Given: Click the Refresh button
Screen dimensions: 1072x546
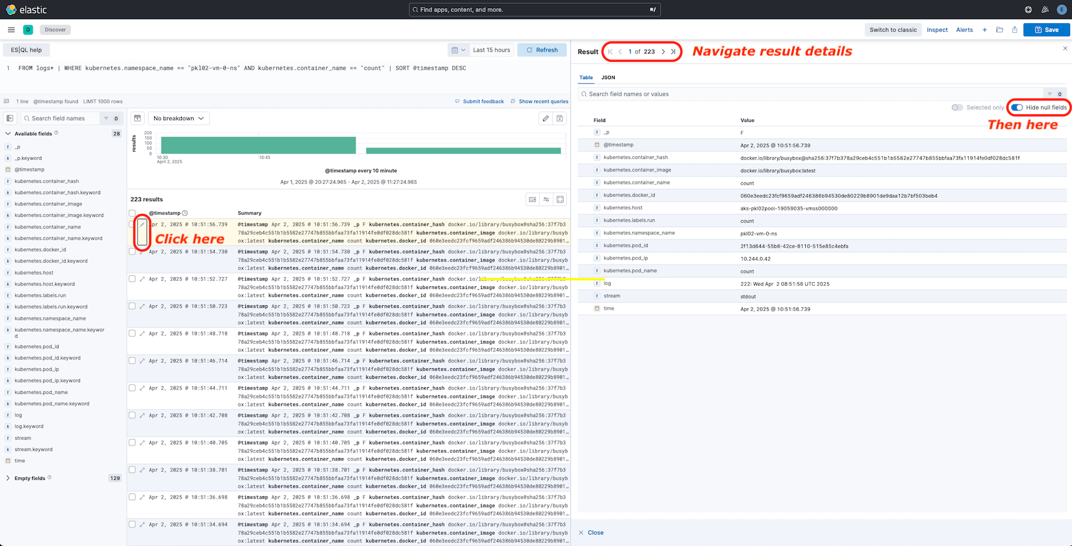Looking at the screenshot, I should coord(542,50).
